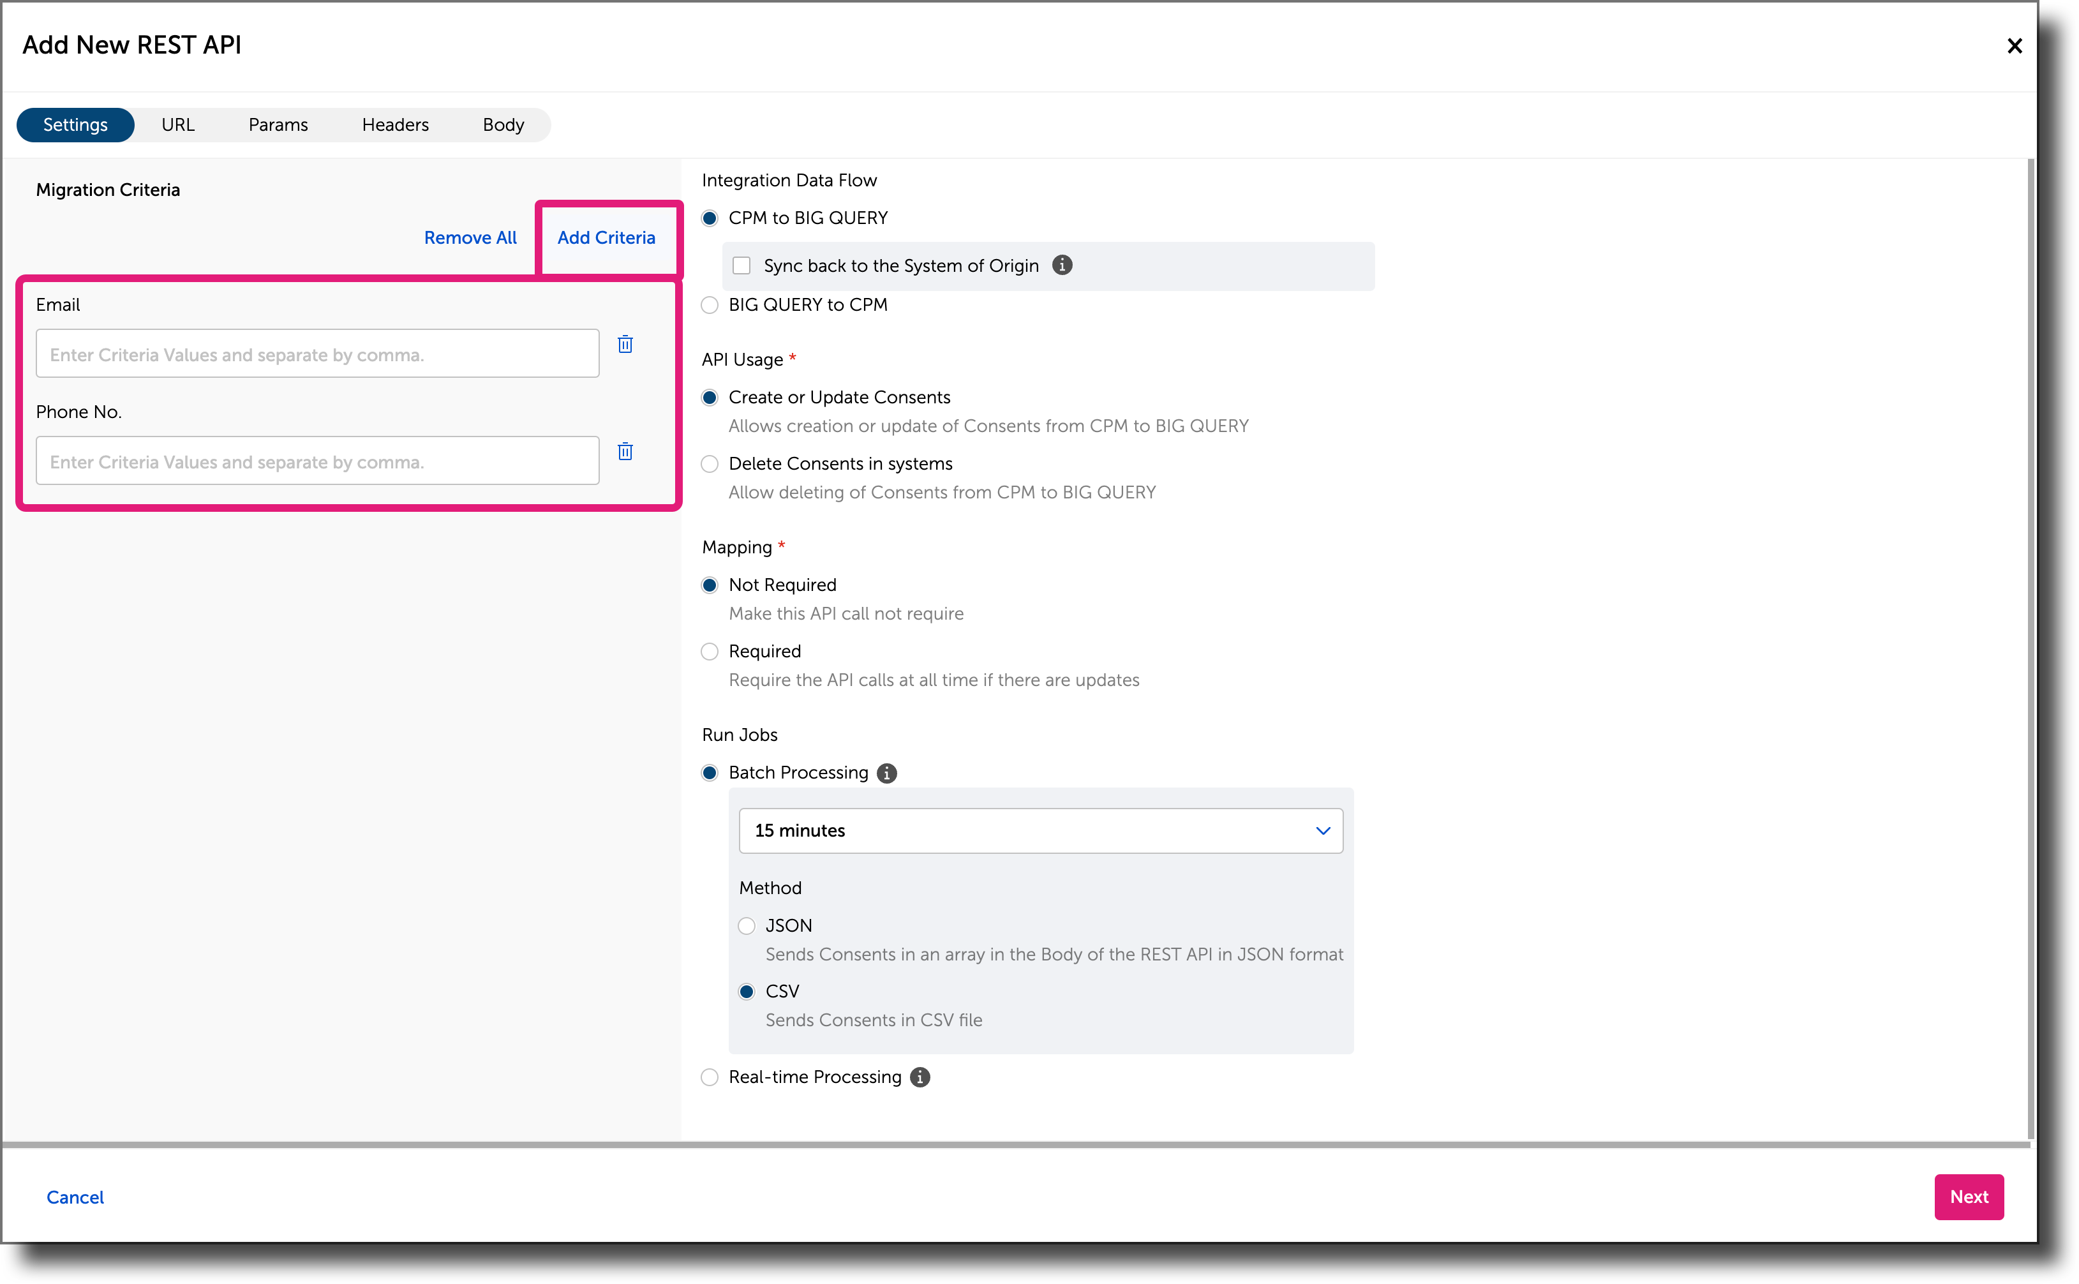The width and height of the screenshot is (2079, 1284).
Task: Click the Remove All link
Action: 470,239
